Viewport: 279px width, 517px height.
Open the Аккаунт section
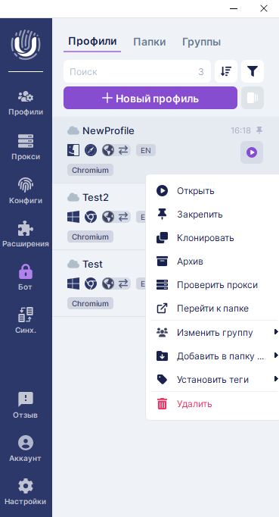[26, 449]
